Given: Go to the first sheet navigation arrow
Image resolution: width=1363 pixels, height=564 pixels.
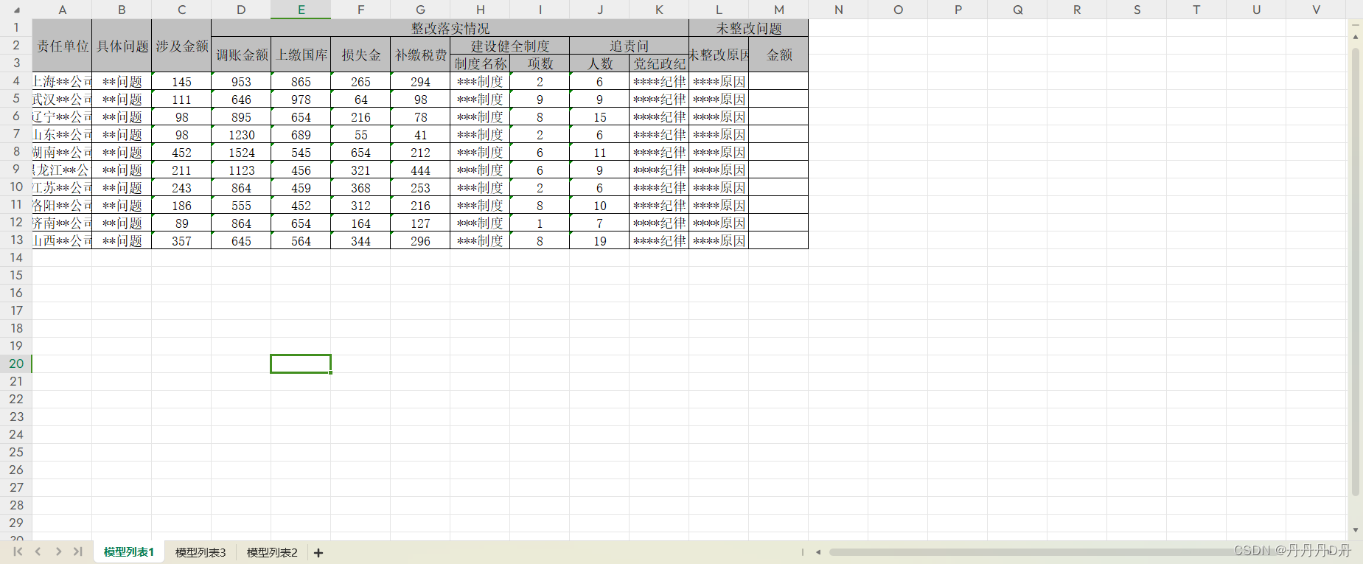Looking at the screenshot, I should (18, 551).
